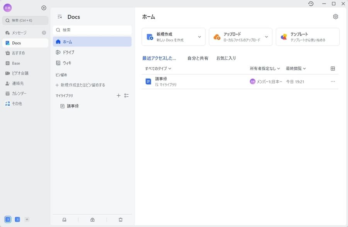
Task: Switch to the 自分と共有 tab
Action: tap(198, 58)
